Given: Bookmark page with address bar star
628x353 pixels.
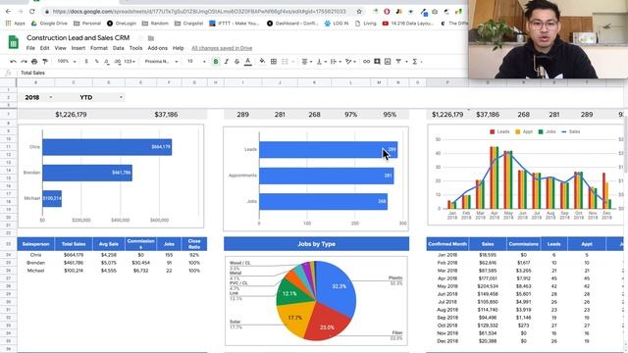Looking at the screenshot, I should click(x=359, y=11).
